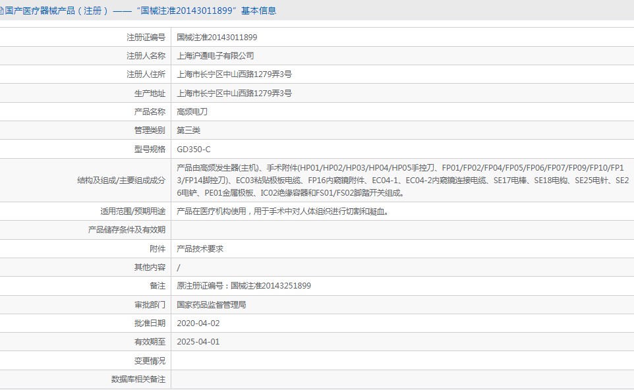Select the registrant address value in 注册人住所 row

pyautogui.click(x=234, y=74)
